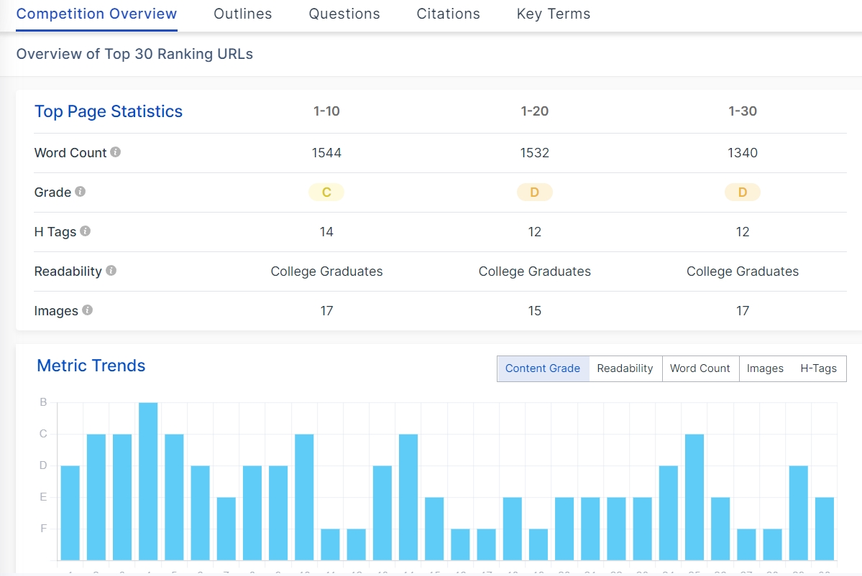This screenshot has width=862, height=576.
Task: Switch Metric Trends chart to Images
Action: point(765,368)
